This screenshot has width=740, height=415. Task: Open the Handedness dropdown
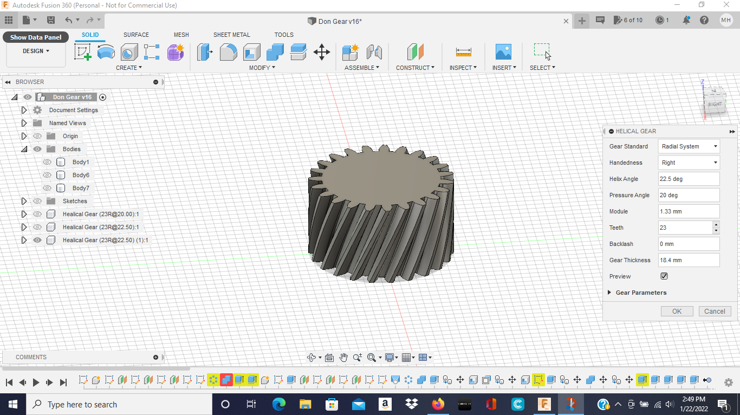[689, 163]
